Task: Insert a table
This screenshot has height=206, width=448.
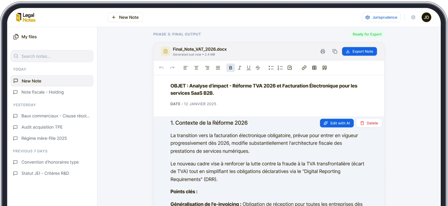Action: pos(314,68)
